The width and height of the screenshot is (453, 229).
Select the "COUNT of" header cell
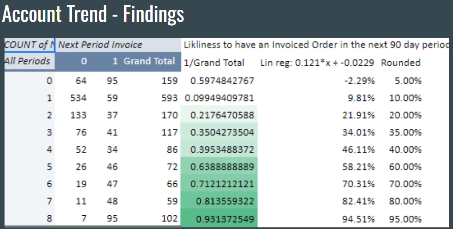(x=28, y=45)
